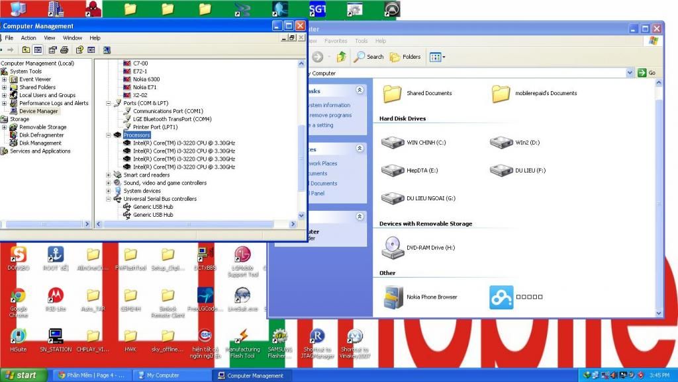Collapse the Ports (COM & LPT) category
Viewport: 678px width, 382px height.
click(x=109, y=103)
